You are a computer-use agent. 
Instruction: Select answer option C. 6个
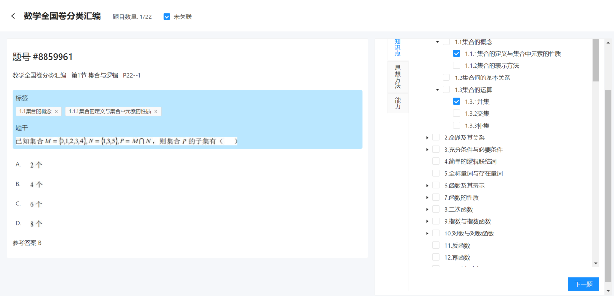point(29,204)
